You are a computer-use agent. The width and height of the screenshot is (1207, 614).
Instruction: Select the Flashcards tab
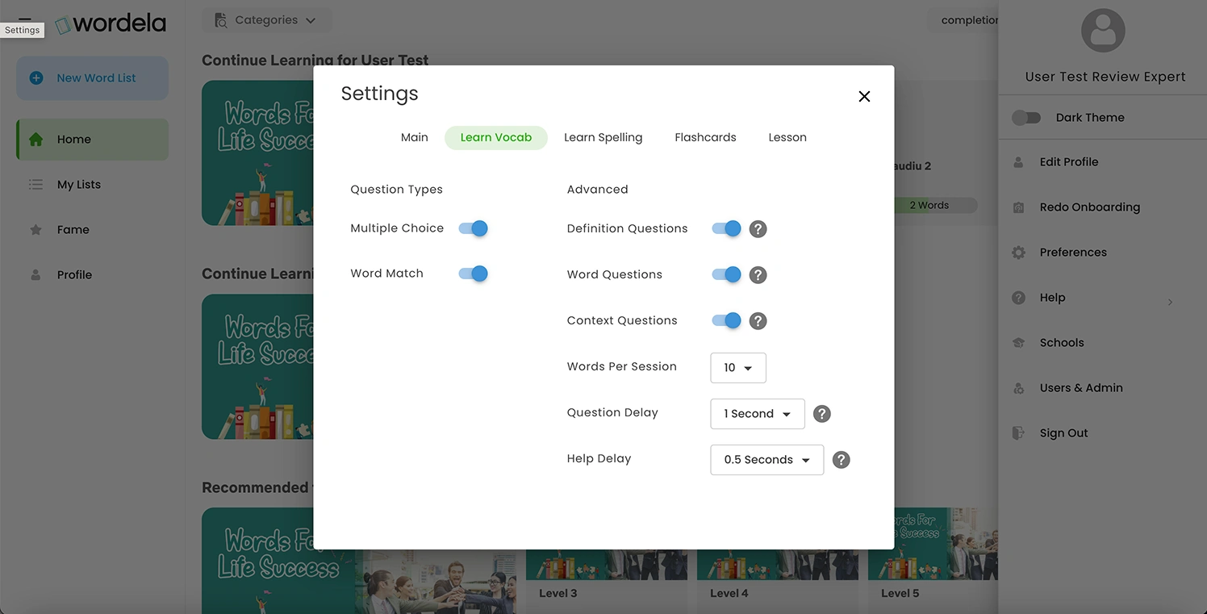[x=705, y=137]
